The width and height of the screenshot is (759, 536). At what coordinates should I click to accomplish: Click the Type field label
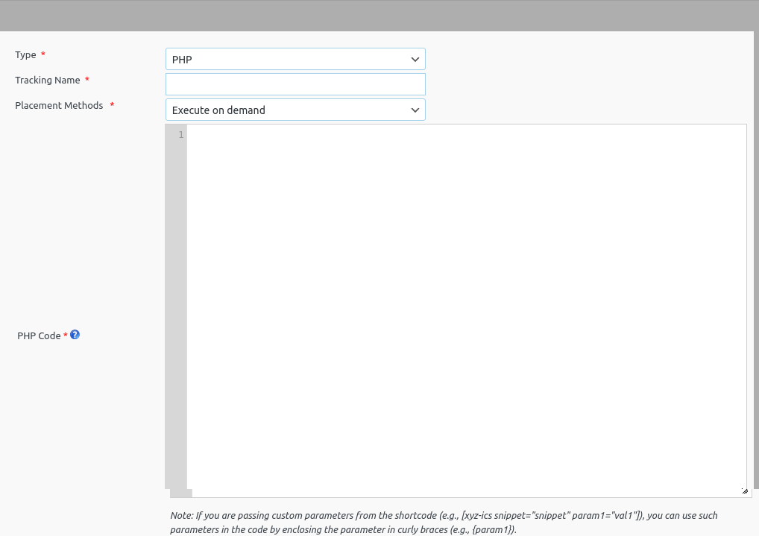click(x=25, y=54)
